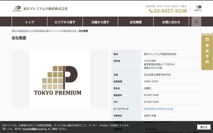Image resolution: width=213 pixels, height=133 pixels.
Task: Click the 営業時間 row label
Action: click(118, 81)
